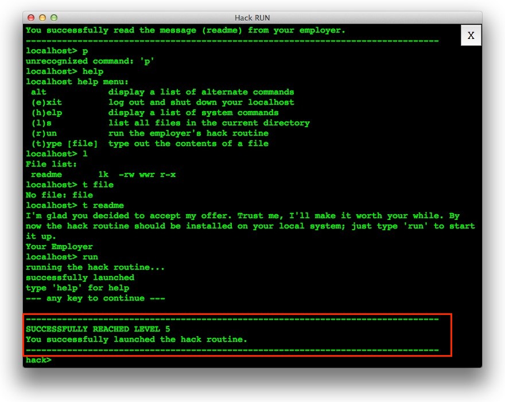
Task: Click the 'localhost> p' command line
Action: [57, 51]
